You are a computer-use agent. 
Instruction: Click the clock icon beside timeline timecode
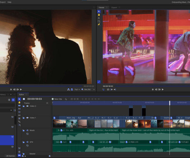(x=24, y=99)
